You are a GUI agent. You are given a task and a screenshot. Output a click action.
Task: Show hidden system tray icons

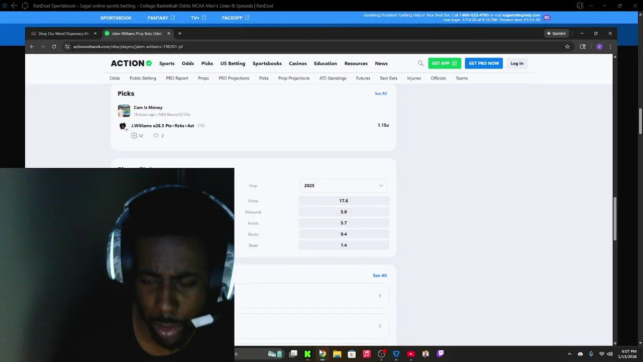click(x=569, y=354)
